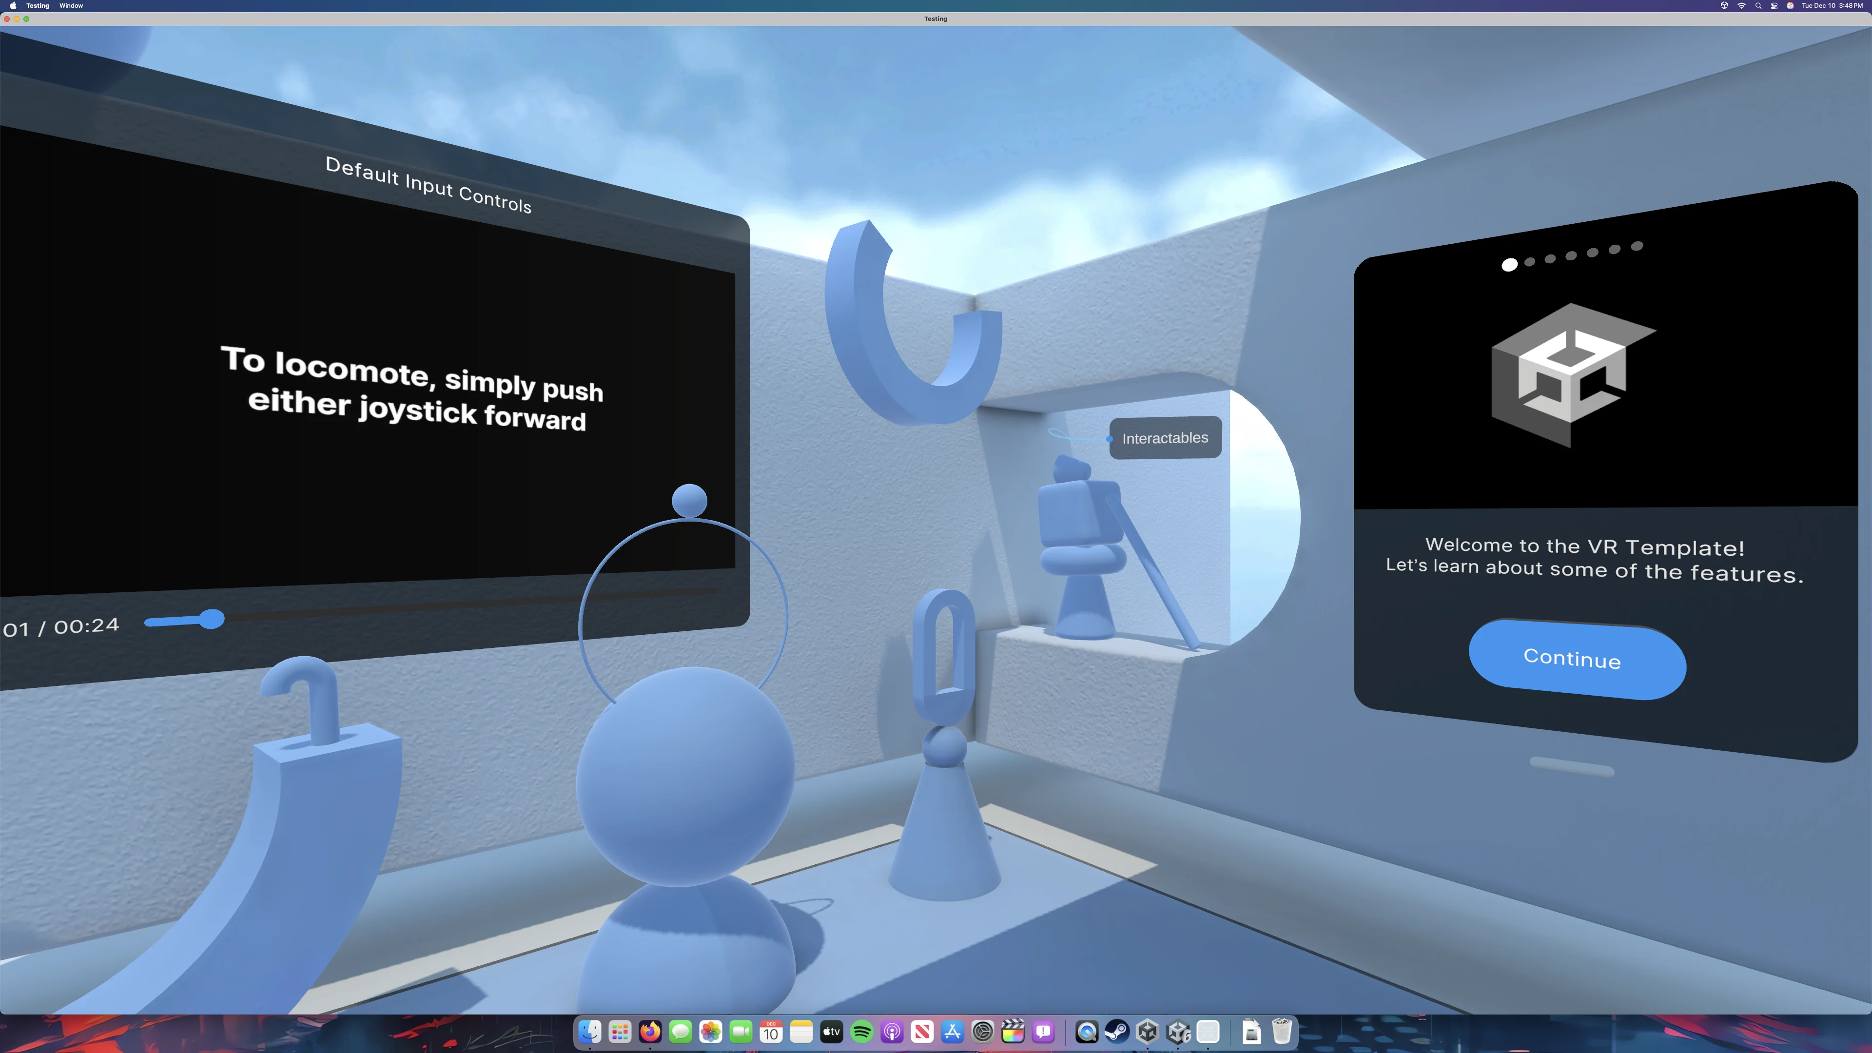Open Photos from the Dock
This screenshot has width=1872, height=1053.
(711, 1031)
